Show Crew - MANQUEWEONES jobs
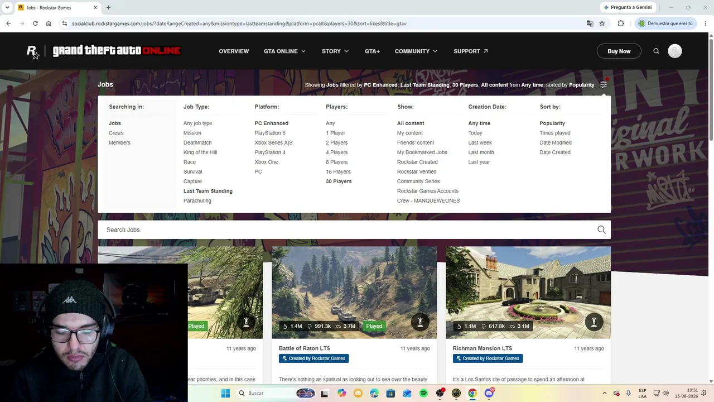The height and width of the screenshot is (402, 714). tap(428, 200)
